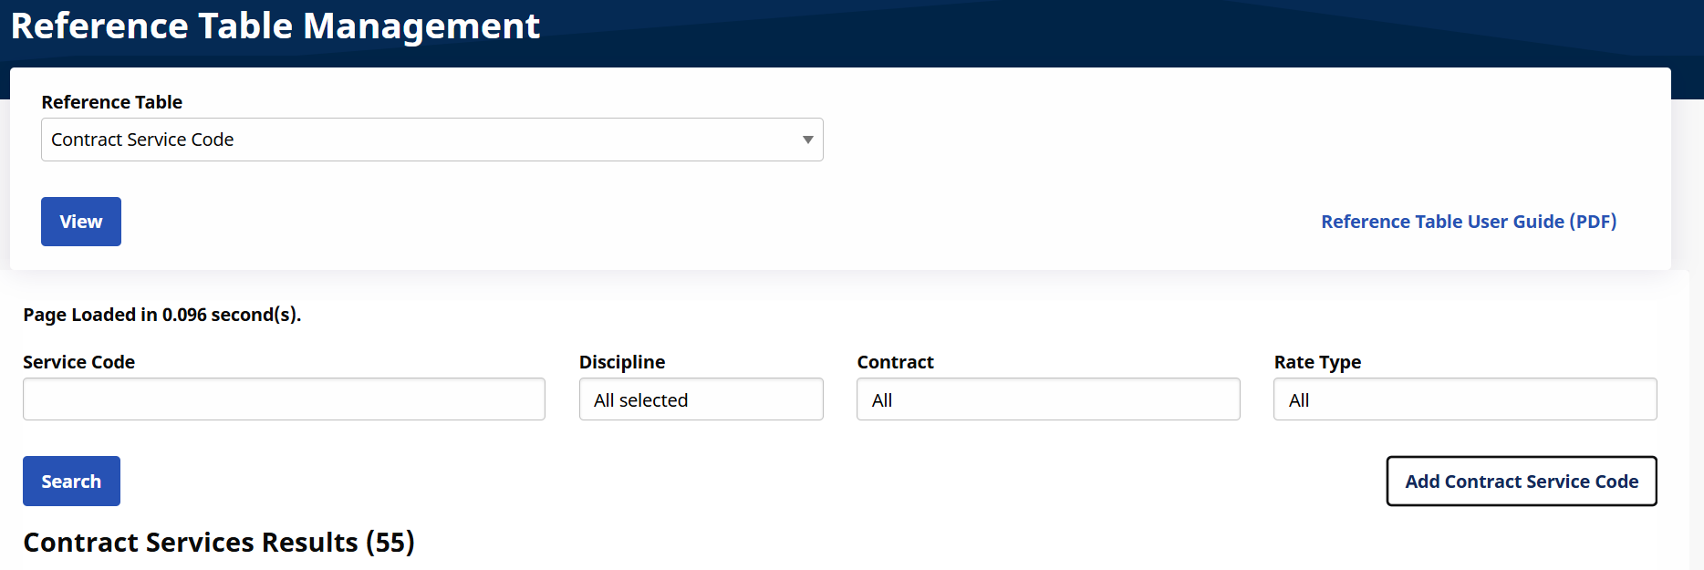The height and width of the screenshot is (570, 1704).
Task: Click blank area right of the View button
Action: click(x=639, y=222)
